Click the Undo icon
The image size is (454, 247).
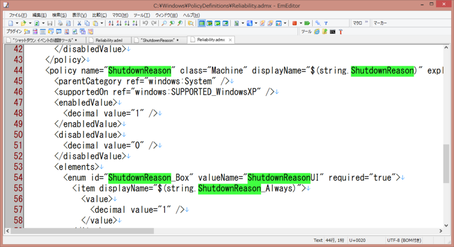click(145, 23)
